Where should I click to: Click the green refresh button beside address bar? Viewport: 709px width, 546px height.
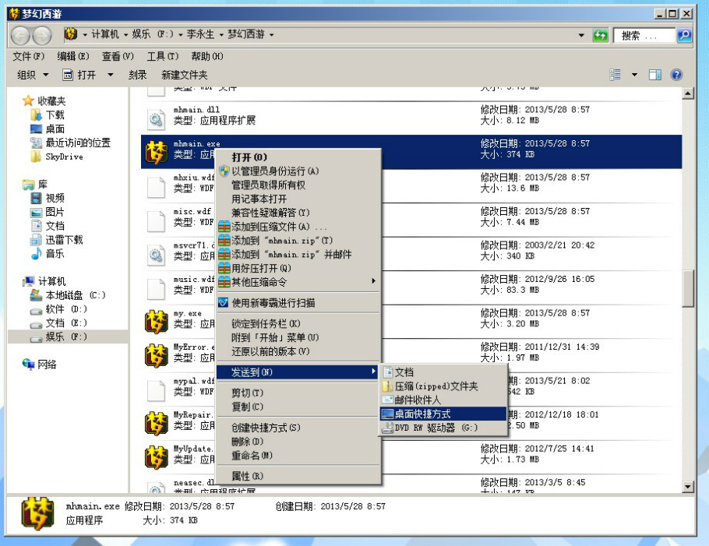coord(600,35)
